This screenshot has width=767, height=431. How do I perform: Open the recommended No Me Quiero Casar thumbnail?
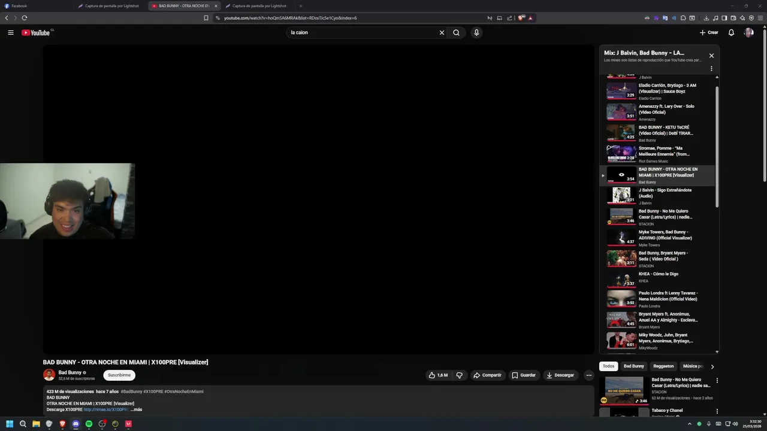pyautogui.click(x=624, y=390)
